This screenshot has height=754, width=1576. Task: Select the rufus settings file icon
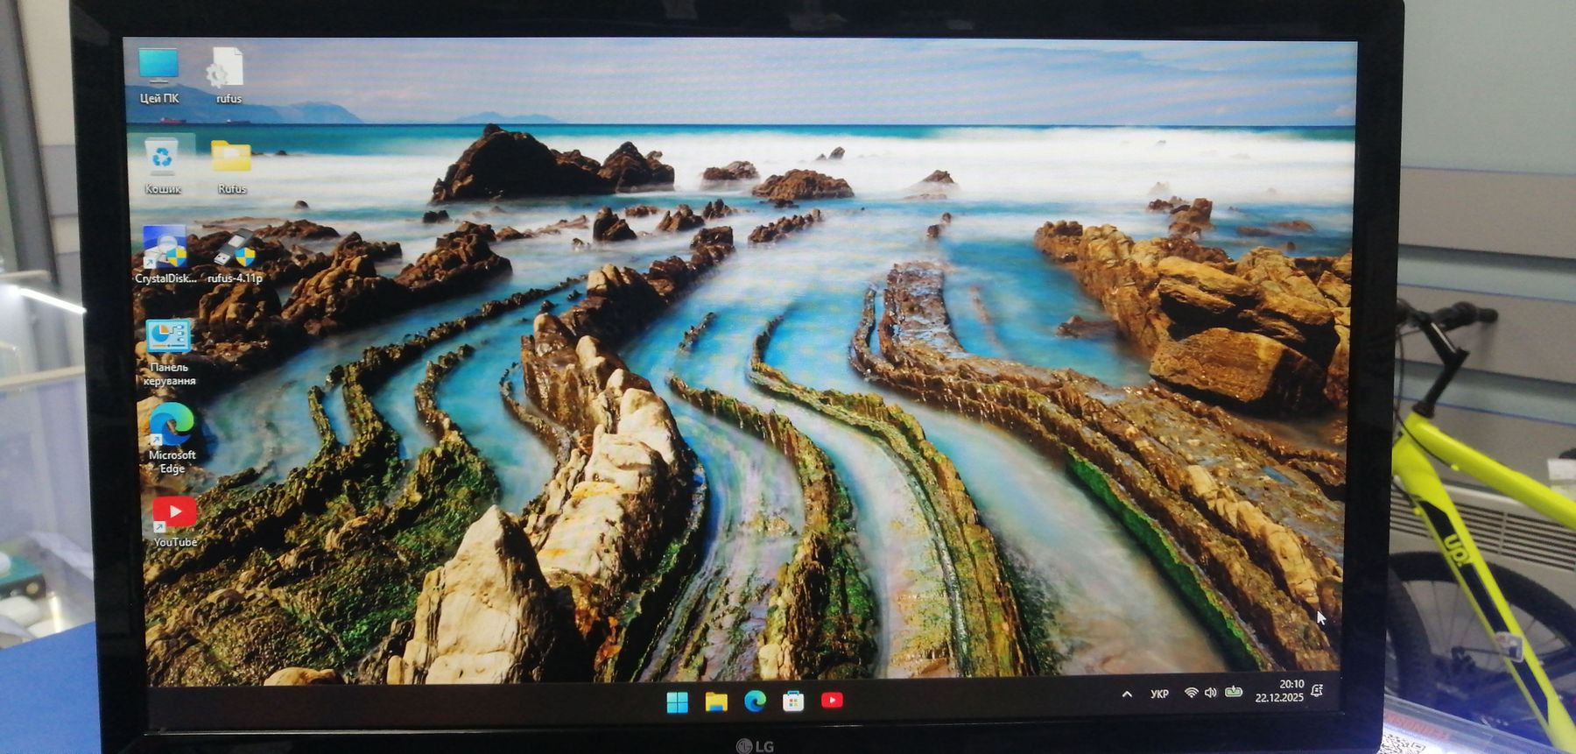pyautogui.click(x=228, y=68)
